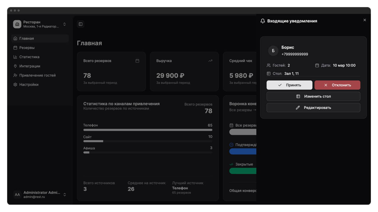Toggle the sidebar collapse icon
The image size is (378, 212).
coord(81,24)
